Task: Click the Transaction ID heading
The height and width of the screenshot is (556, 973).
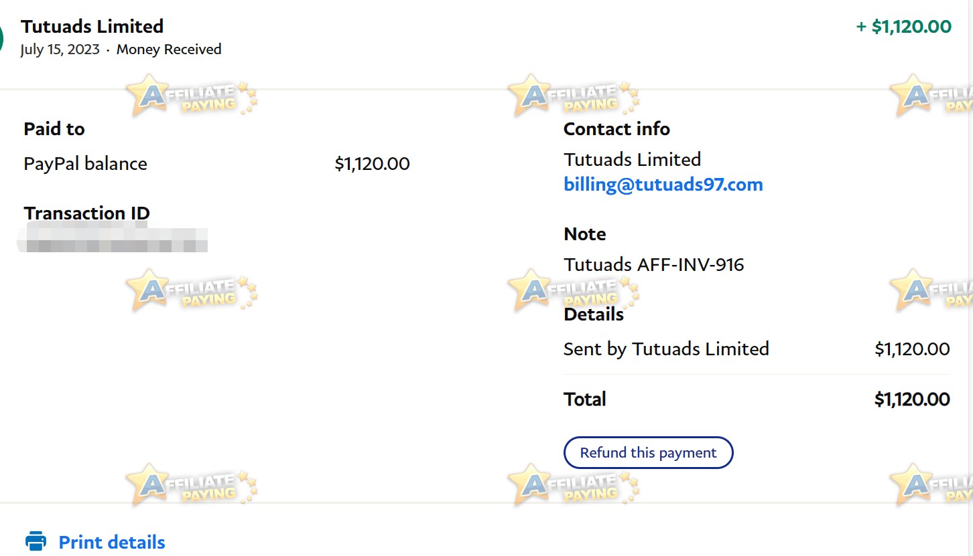Action: click(87, 213)
